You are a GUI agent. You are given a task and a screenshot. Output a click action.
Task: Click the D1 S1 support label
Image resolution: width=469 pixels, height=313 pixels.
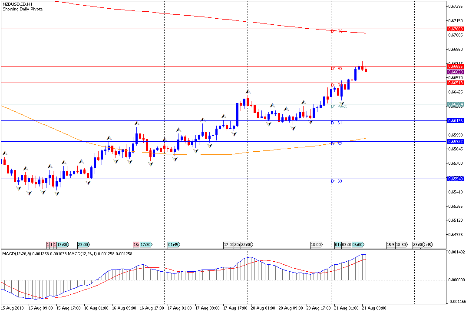pyautogui.click(x=337, y=123)
